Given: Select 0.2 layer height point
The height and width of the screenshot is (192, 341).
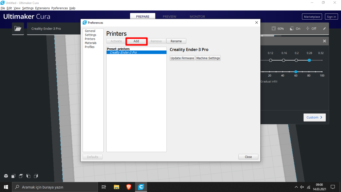Looking at the screenshot, I should [296, 60].
